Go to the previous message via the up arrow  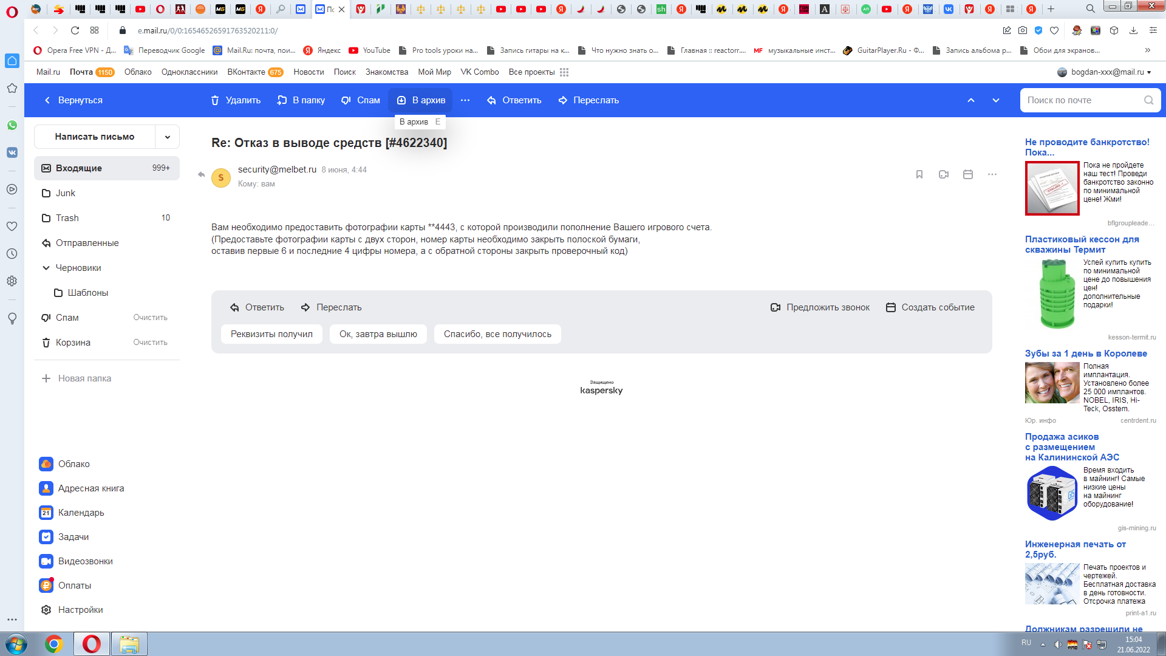[971, 100]
